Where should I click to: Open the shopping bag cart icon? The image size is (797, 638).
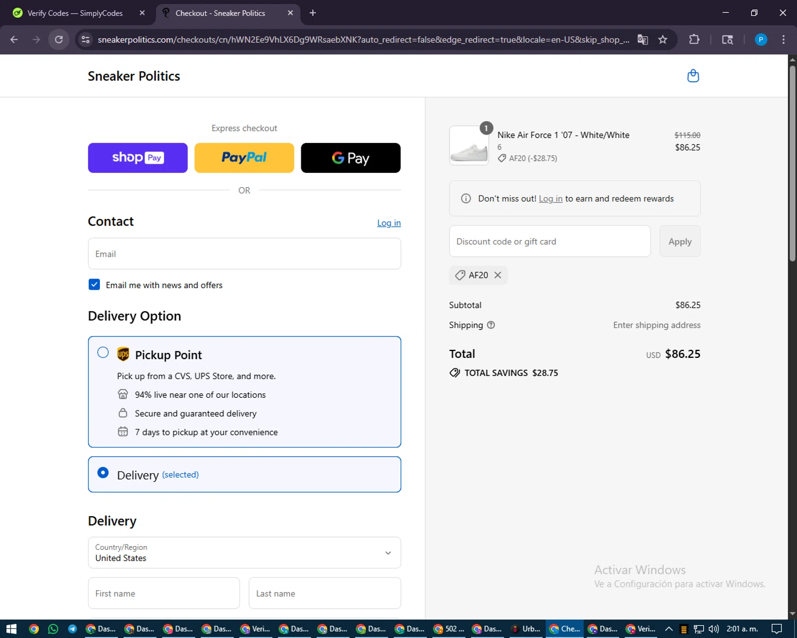[x=693, y=76]
